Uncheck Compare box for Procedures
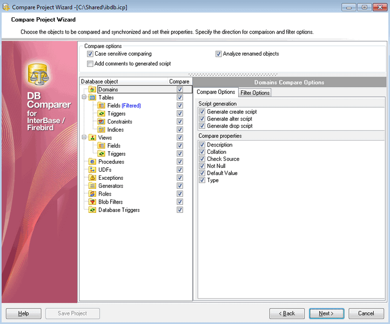Viewport: 390px width, 324px height. (x=180, y=161)
